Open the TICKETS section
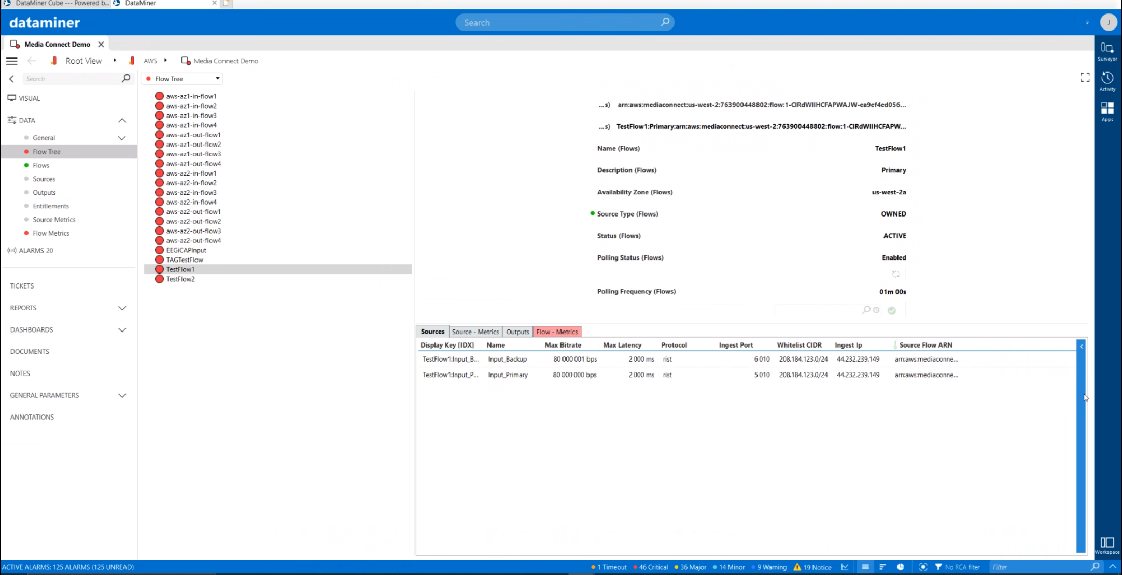This screenshot has width=1122, height=575. (x=22, y=286)
